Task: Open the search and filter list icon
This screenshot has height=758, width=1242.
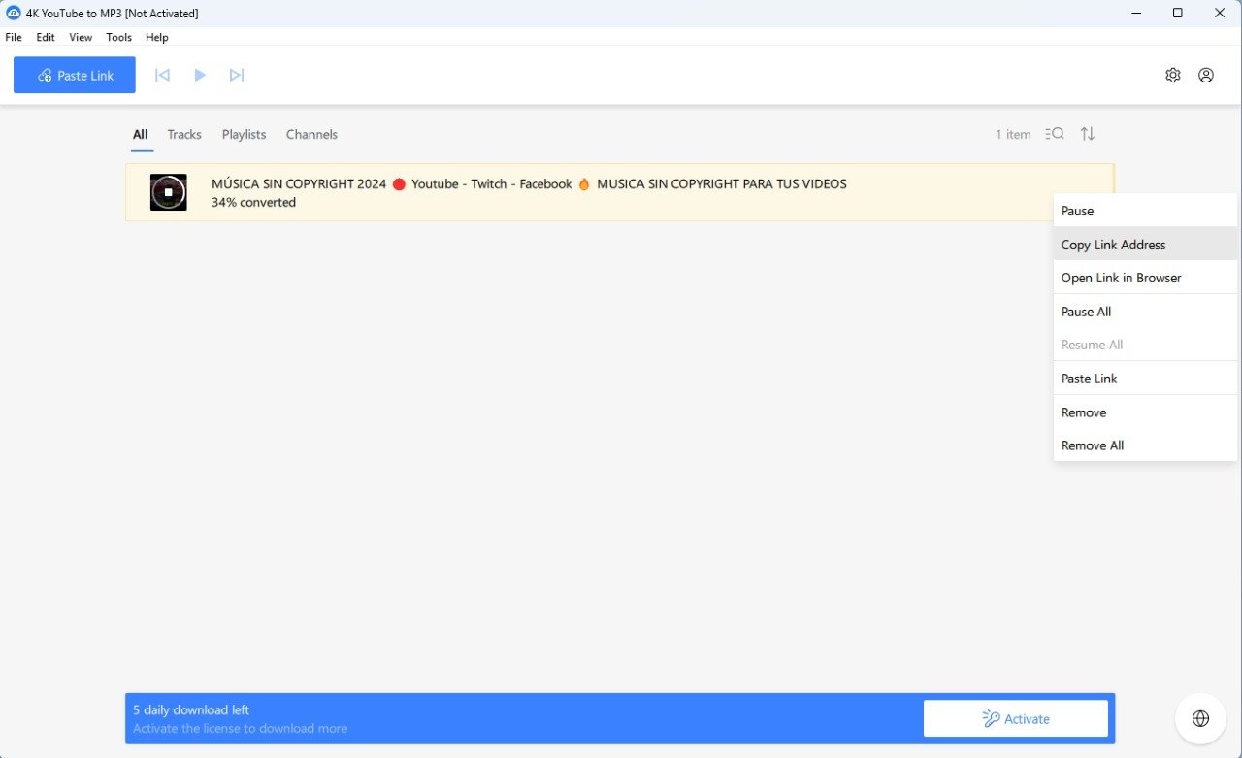Action: pos(1055,134)
